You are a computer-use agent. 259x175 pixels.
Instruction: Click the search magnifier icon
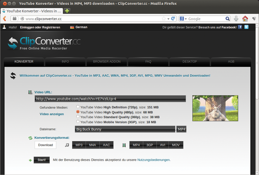pyautogui.click(x=227, y=19)
